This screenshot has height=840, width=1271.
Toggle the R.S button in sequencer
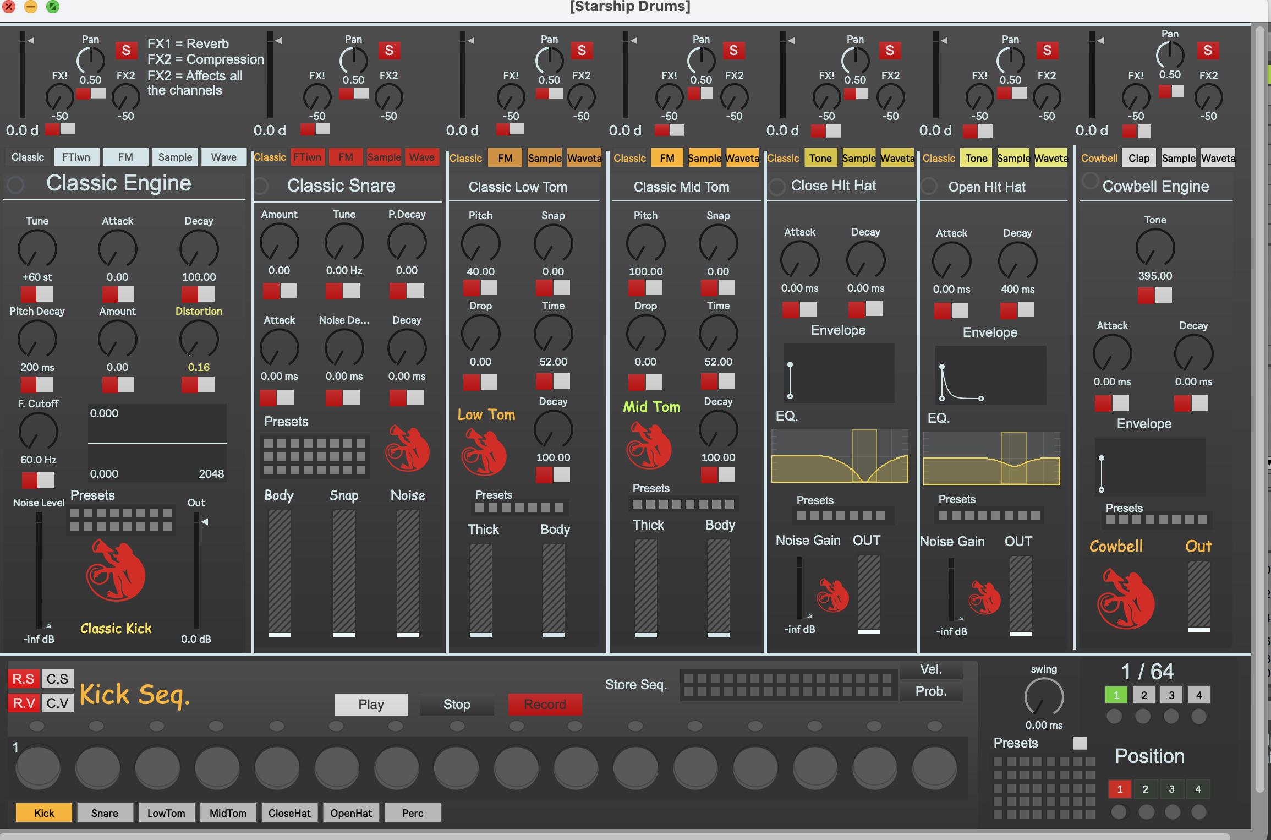tap(23, 679)
